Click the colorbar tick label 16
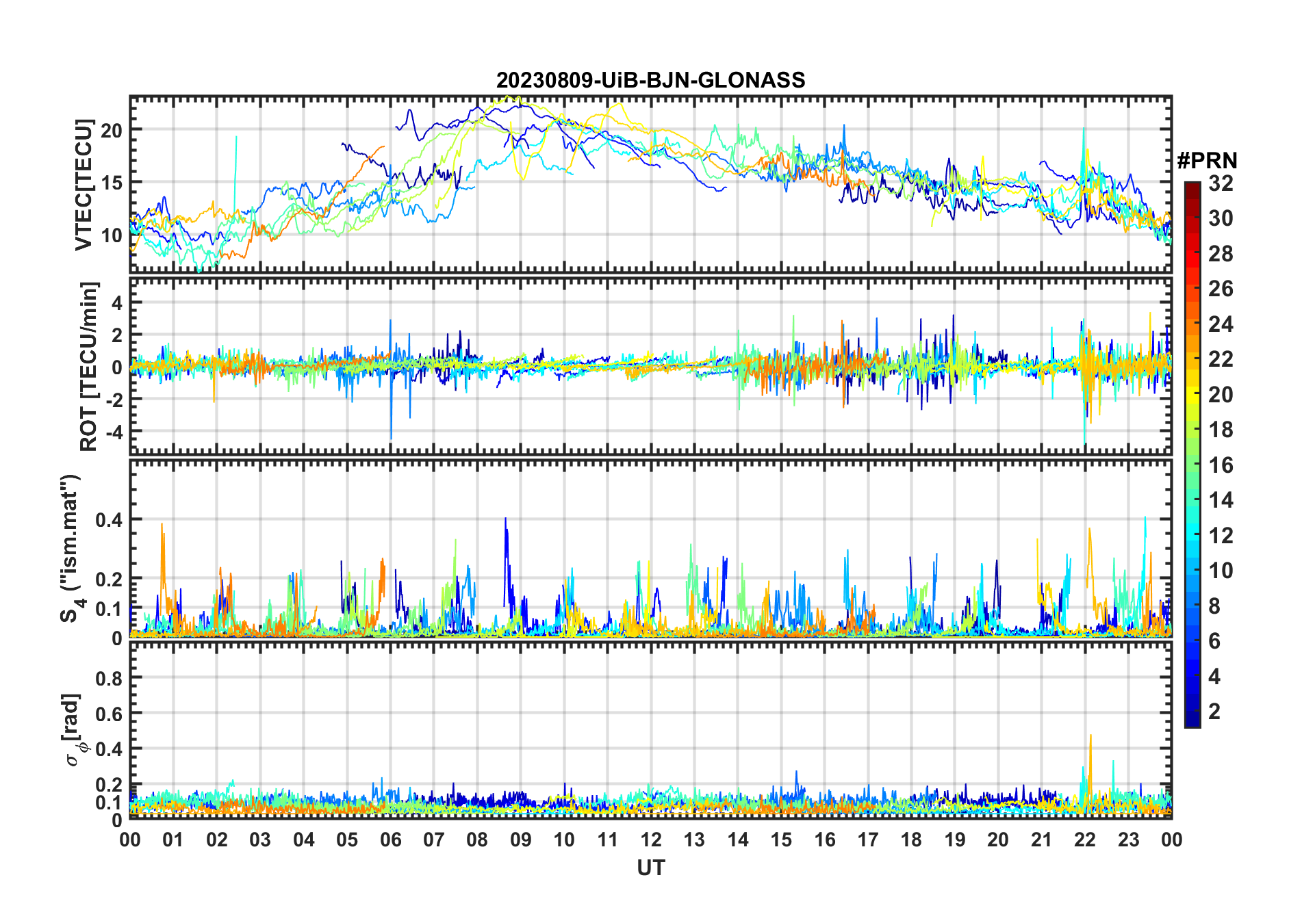This screenshot has width=1302, height=910. click(x=1221, y=465)
